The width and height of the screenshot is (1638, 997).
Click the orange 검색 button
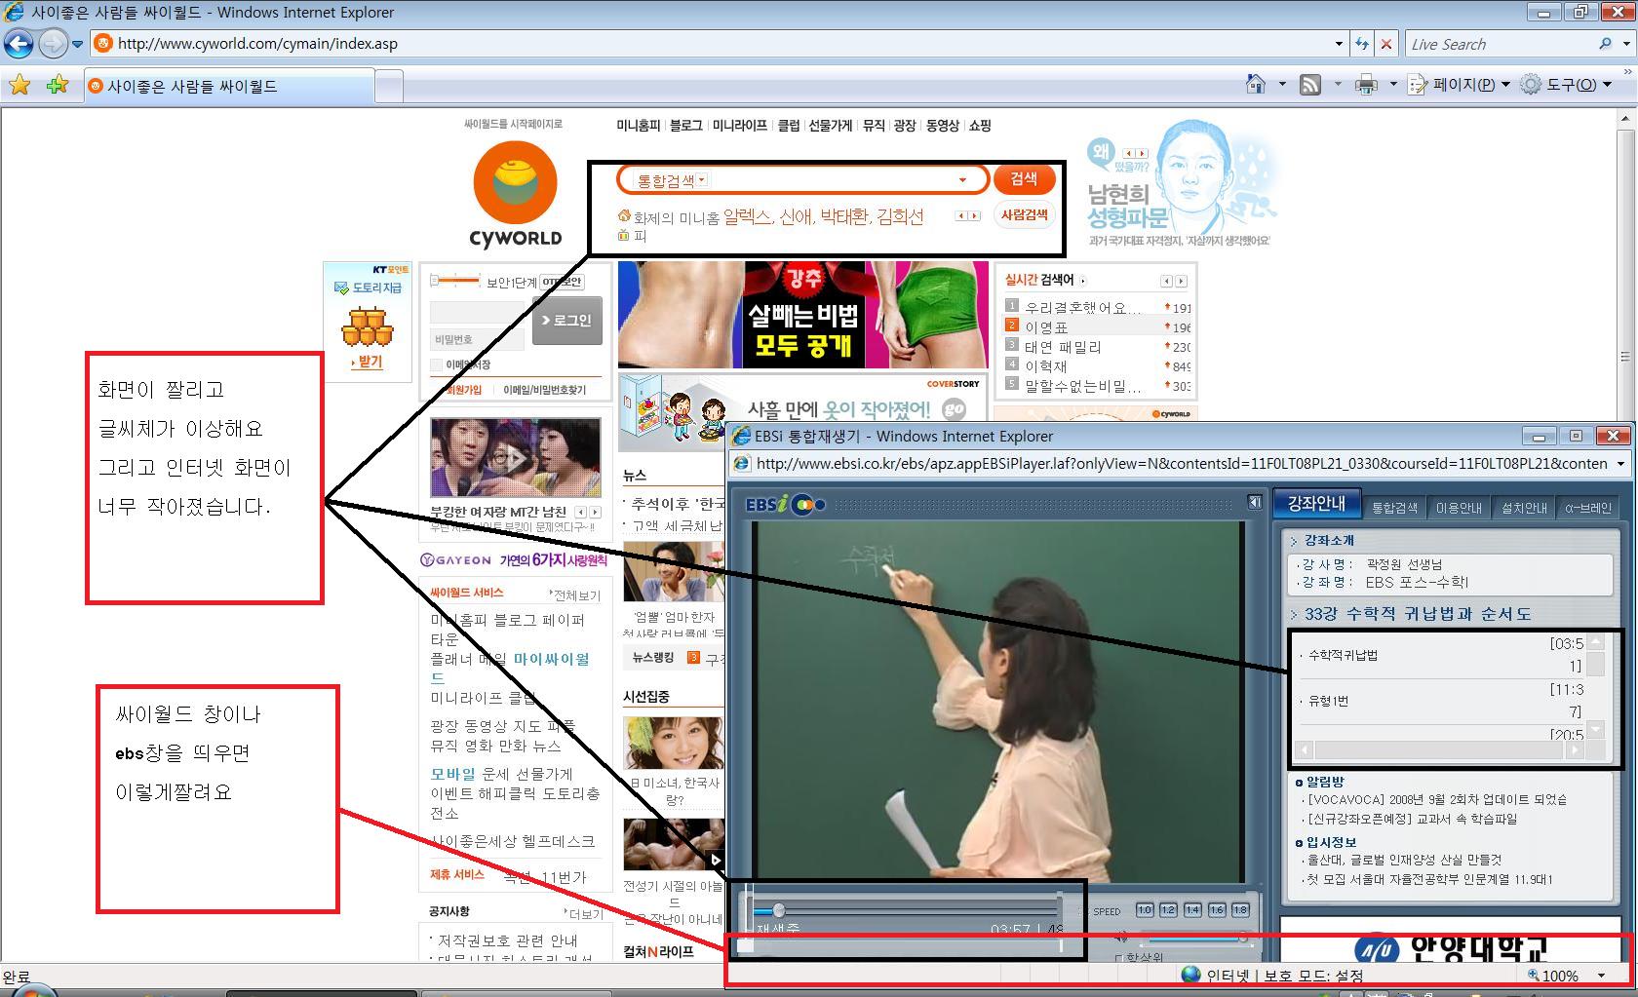[x=1024, y=178]
